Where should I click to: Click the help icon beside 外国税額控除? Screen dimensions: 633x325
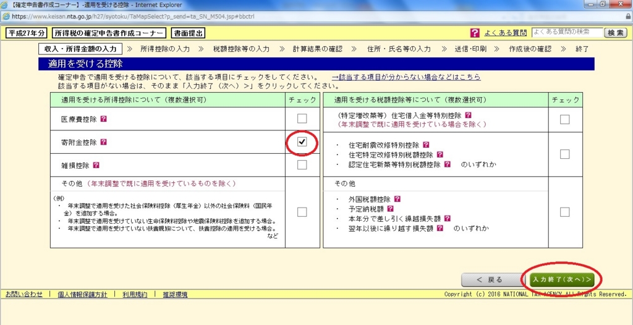click(397, 199)
